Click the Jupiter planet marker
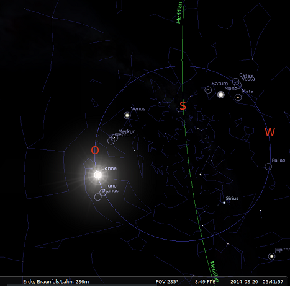The image size is (290, 288). (271, 256)
